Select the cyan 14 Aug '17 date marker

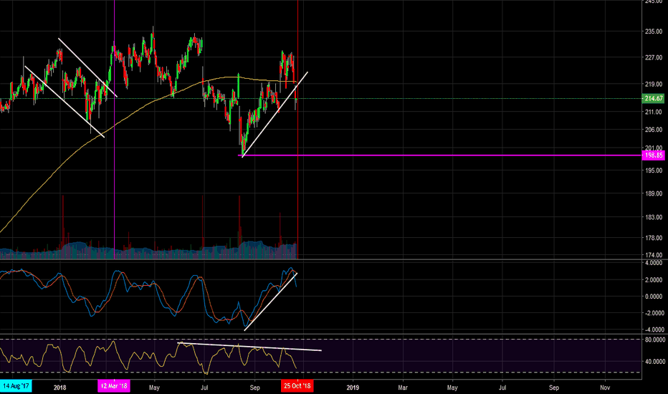click(16, 386)
